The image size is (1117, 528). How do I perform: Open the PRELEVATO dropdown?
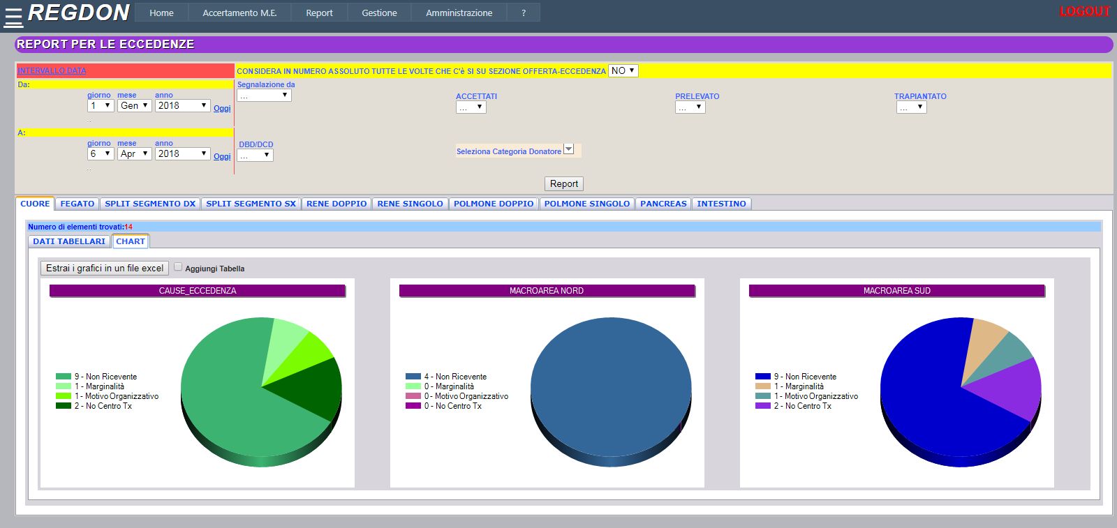[690, 107]
